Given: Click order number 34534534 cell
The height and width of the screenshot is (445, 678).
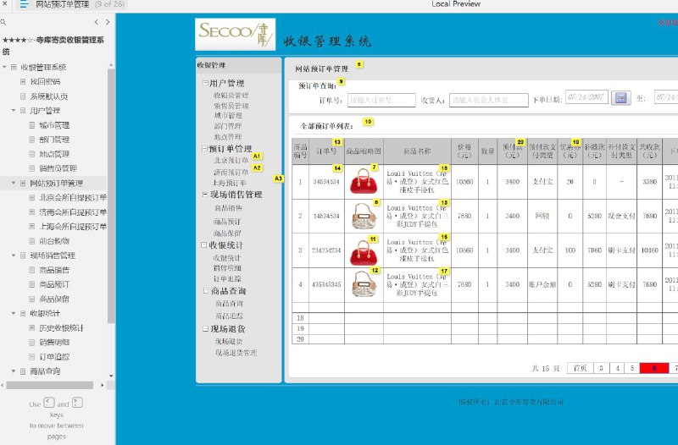Looking at the screenshot, I should pyautogui.click(x=326, y=182).
